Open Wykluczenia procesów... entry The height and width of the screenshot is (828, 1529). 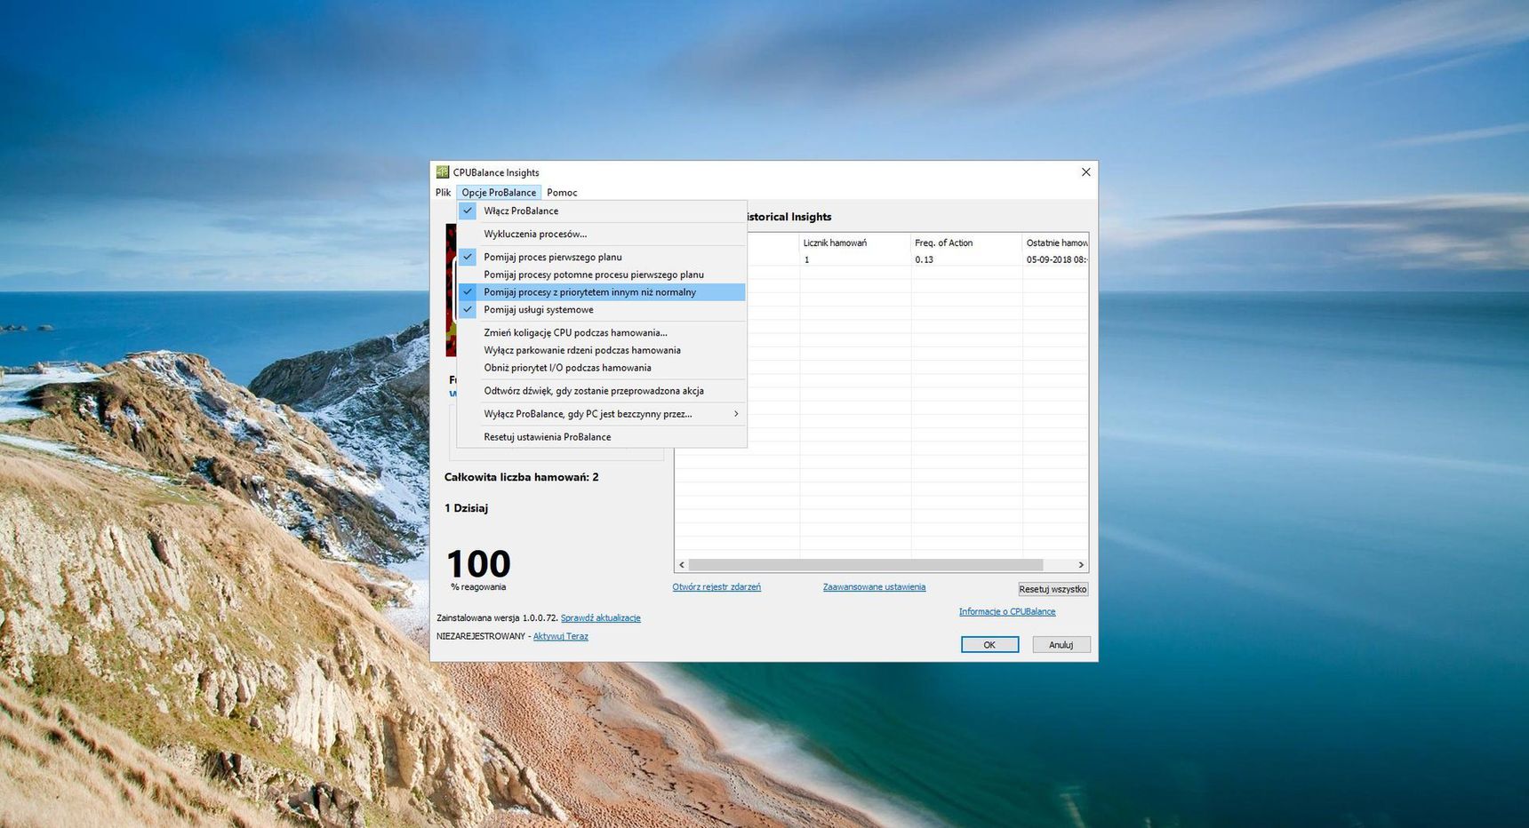coord(601,234)
